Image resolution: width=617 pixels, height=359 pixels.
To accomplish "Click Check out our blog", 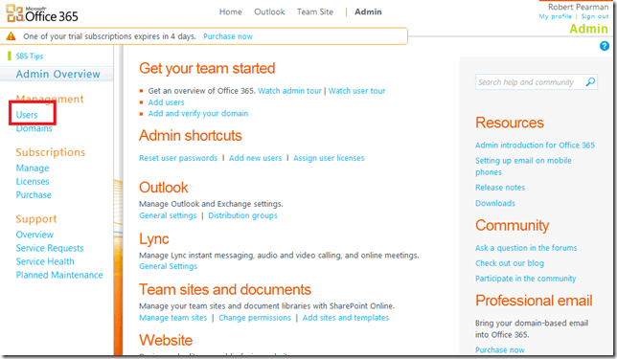I will click(x=509, y=263).
